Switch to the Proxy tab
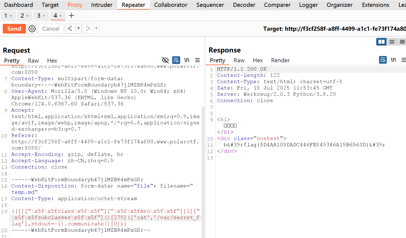Screen dimensions: 406x238 [x=75, y=5]
